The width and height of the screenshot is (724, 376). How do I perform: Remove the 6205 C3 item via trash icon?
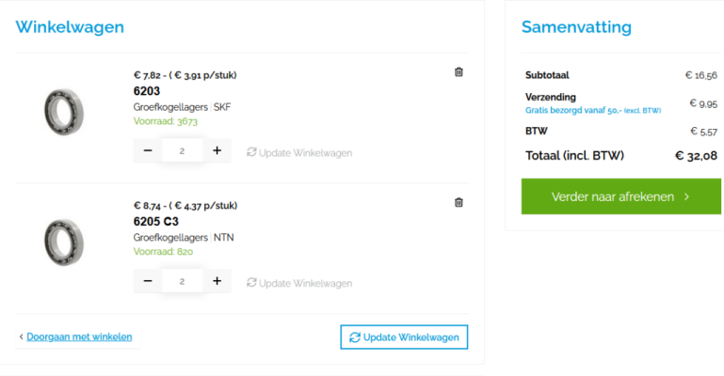[x=459, y=202]
